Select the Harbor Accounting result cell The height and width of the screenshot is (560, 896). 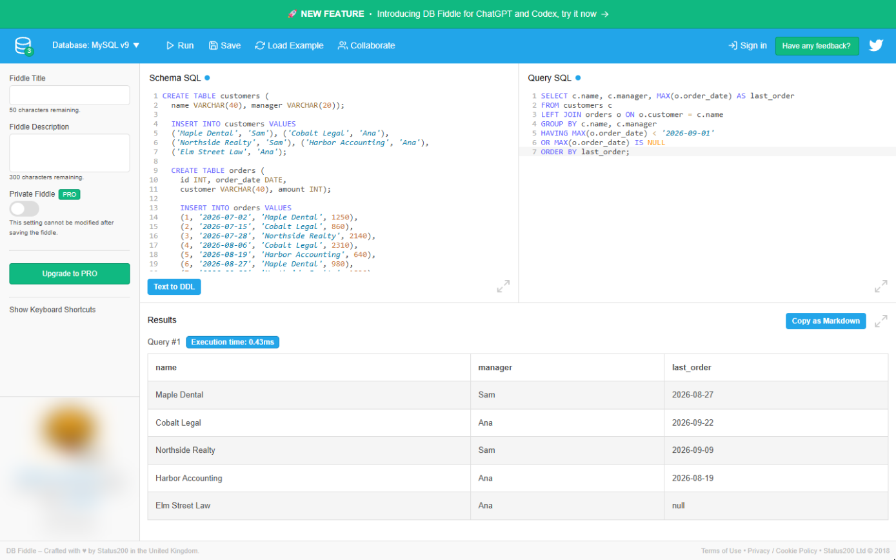(x=309, y=478)
